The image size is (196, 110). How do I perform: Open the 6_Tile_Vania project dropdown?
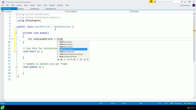coord(65,12)
